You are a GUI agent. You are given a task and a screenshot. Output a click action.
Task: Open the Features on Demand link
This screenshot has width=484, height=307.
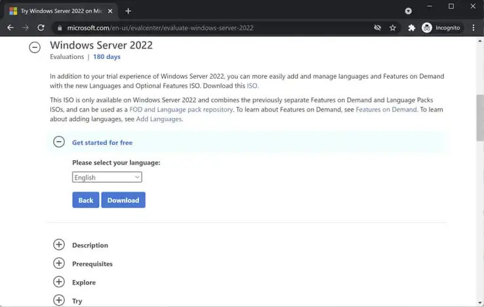pos(386,110)
